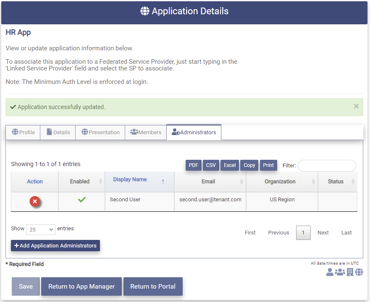Dismiss the success alert with X
Viewport: 370px width, 302px height.
[356, 106]
